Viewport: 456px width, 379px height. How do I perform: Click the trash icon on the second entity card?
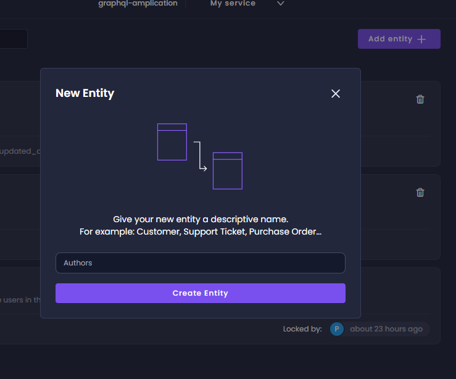coord(420,193)
